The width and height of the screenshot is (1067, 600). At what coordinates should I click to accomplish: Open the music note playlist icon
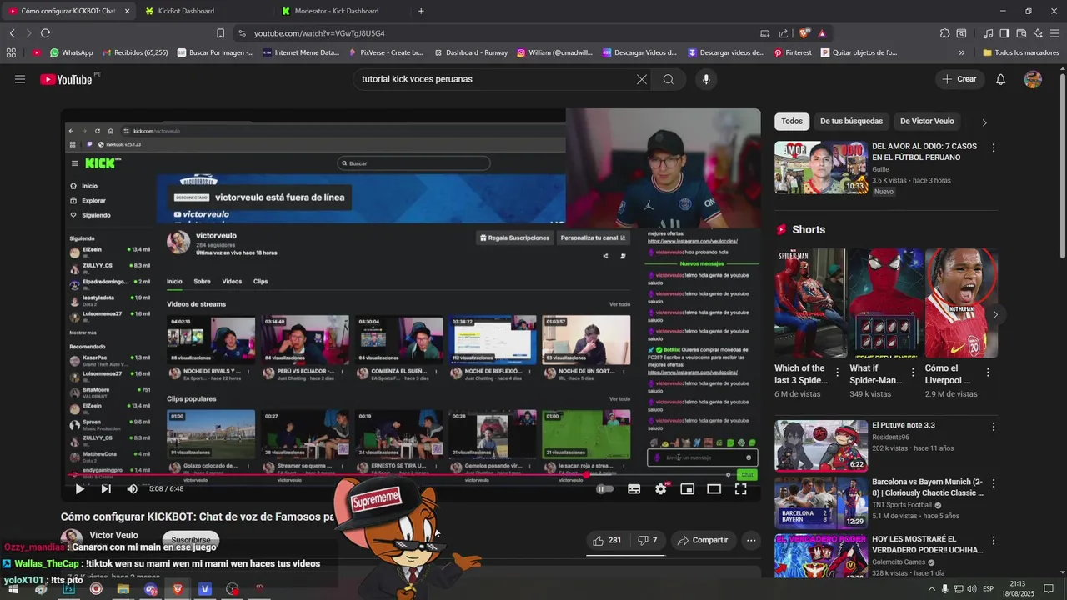(x=988, y=33)
